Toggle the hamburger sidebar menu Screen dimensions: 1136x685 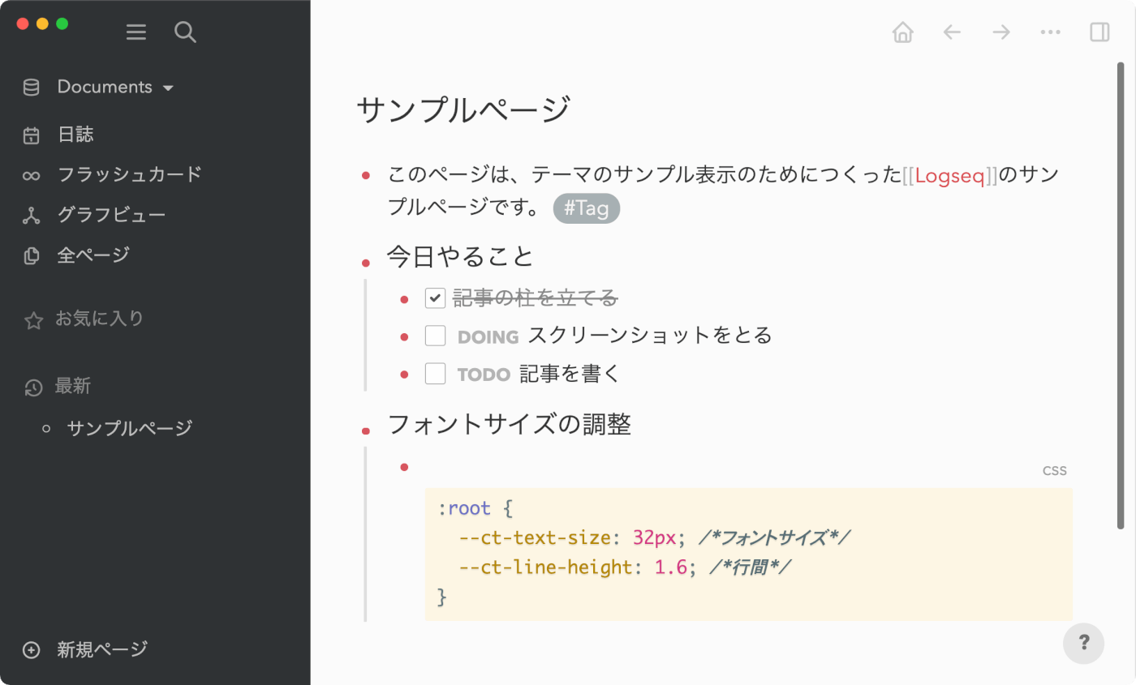click(136, 32)
